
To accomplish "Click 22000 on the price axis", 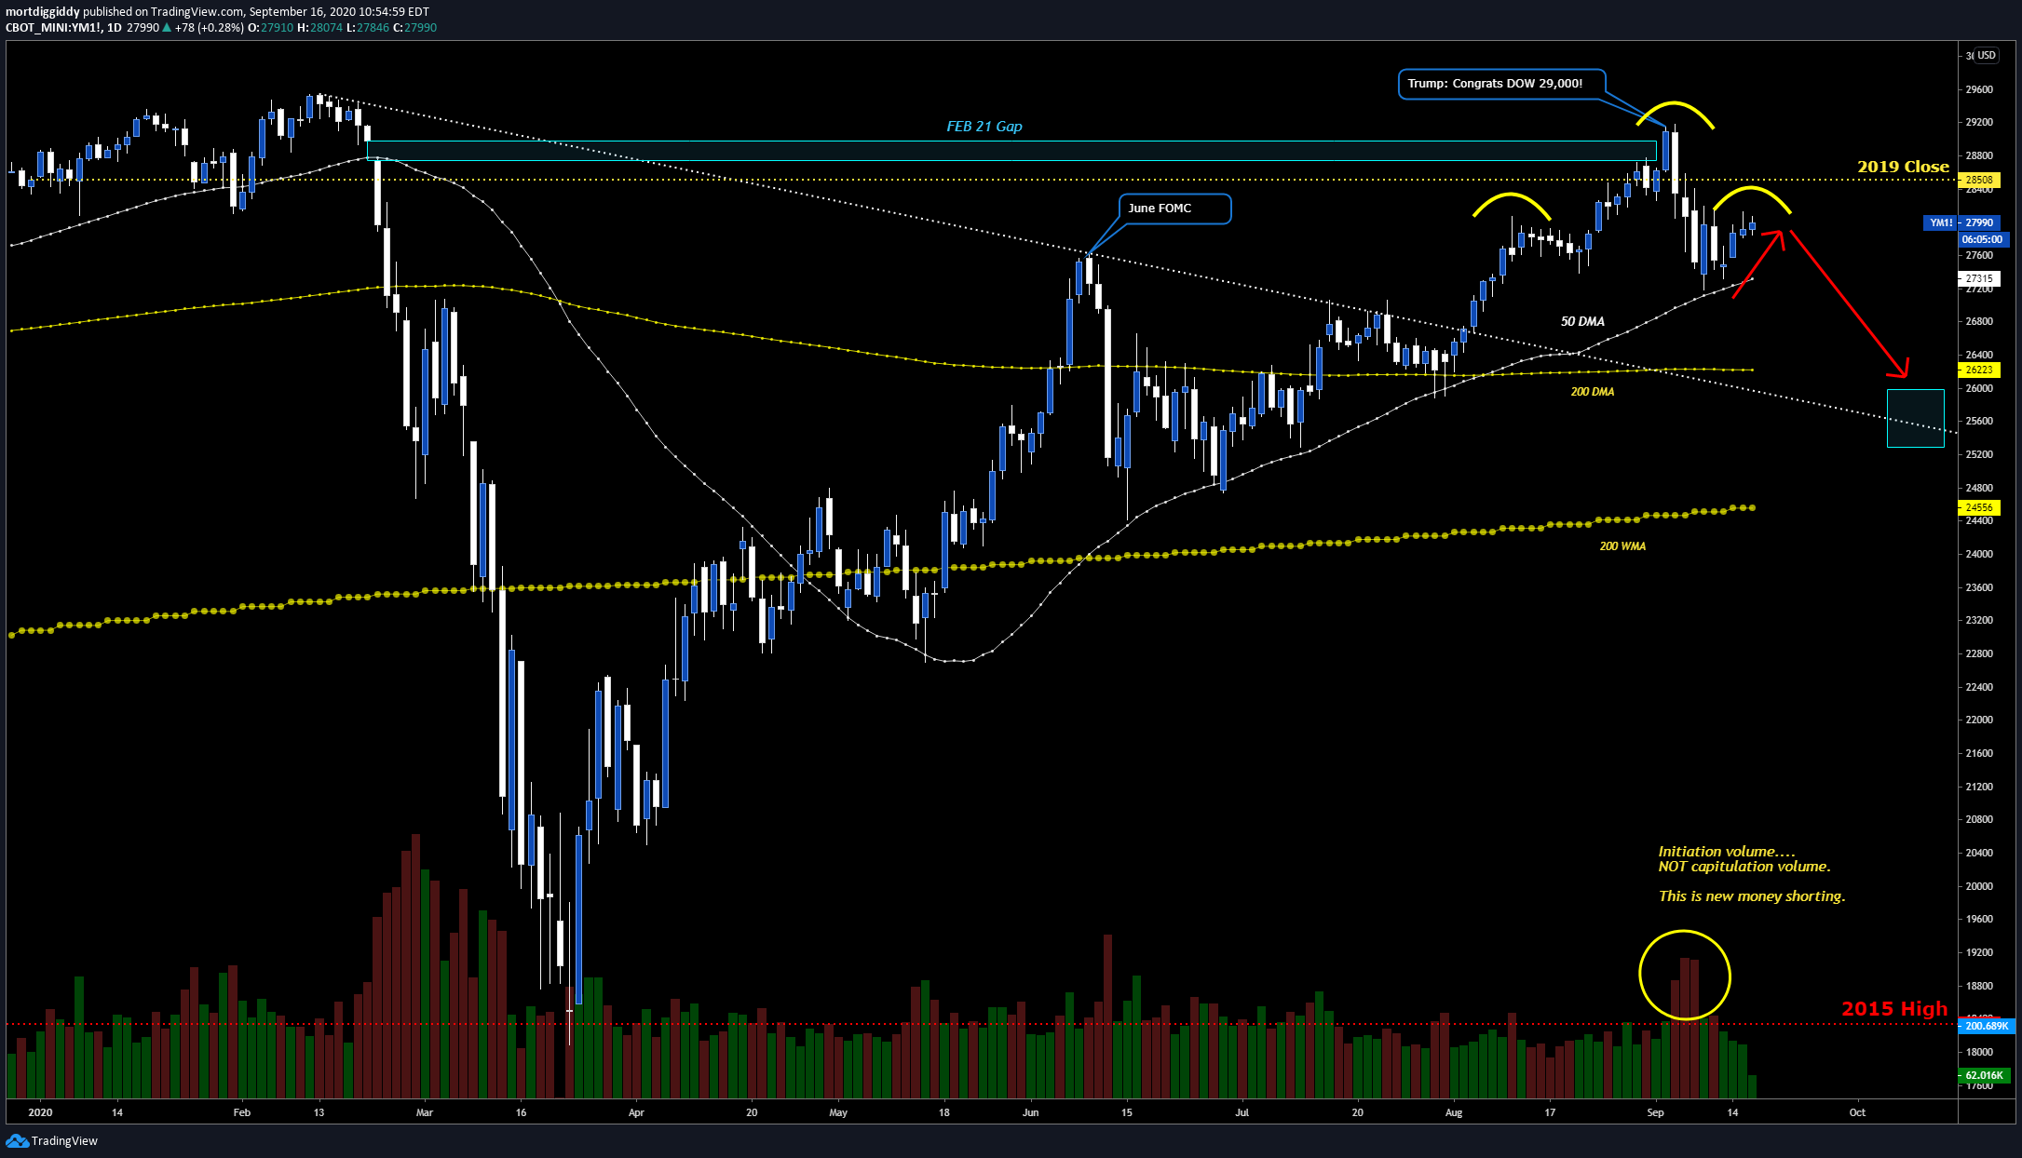I will [1979, 720].
